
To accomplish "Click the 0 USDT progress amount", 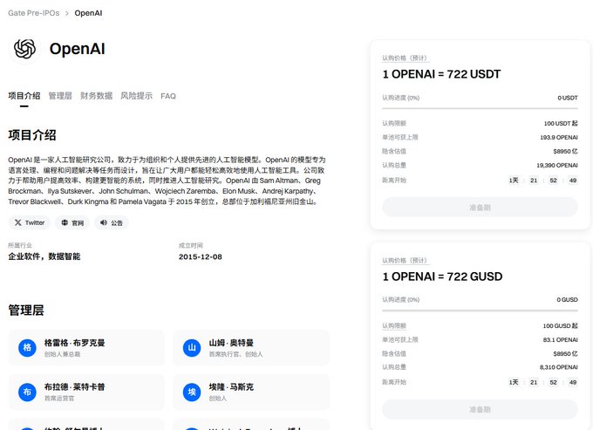I will (568, 98).
